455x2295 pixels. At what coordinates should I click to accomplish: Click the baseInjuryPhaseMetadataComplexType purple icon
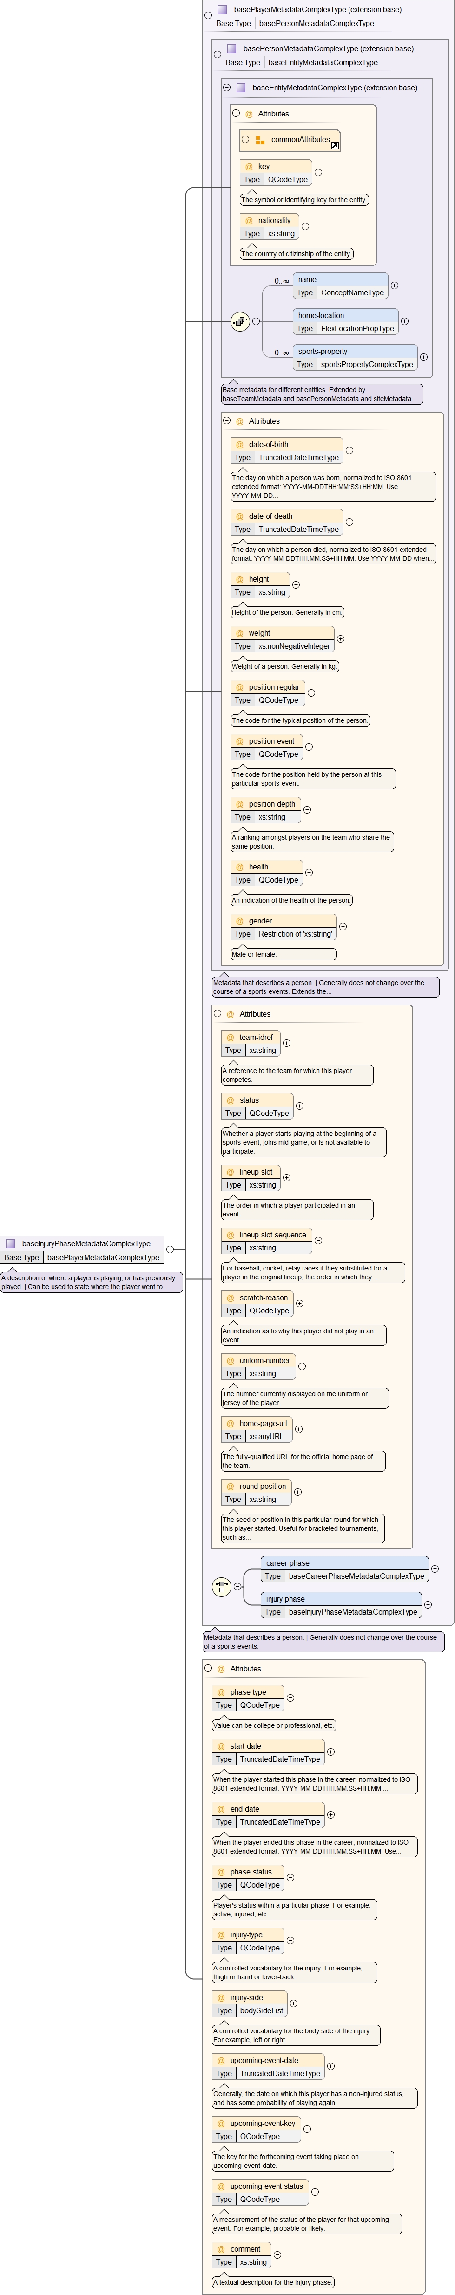point(11,1244)
